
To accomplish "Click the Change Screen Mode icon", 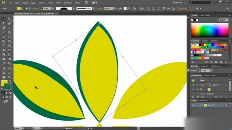I will [x=6, y=102].
